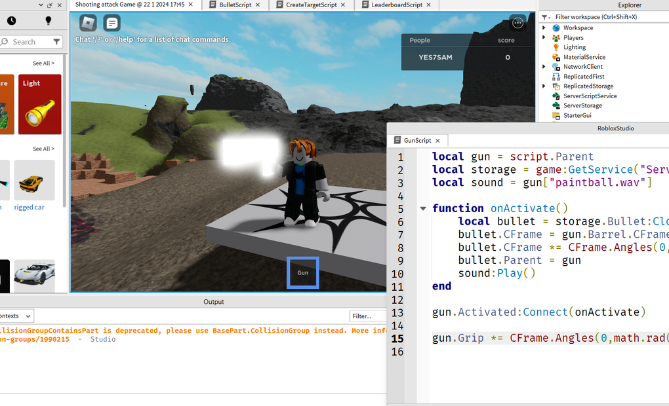Click the Output panel title
The image size is (669, 406).
213,302
